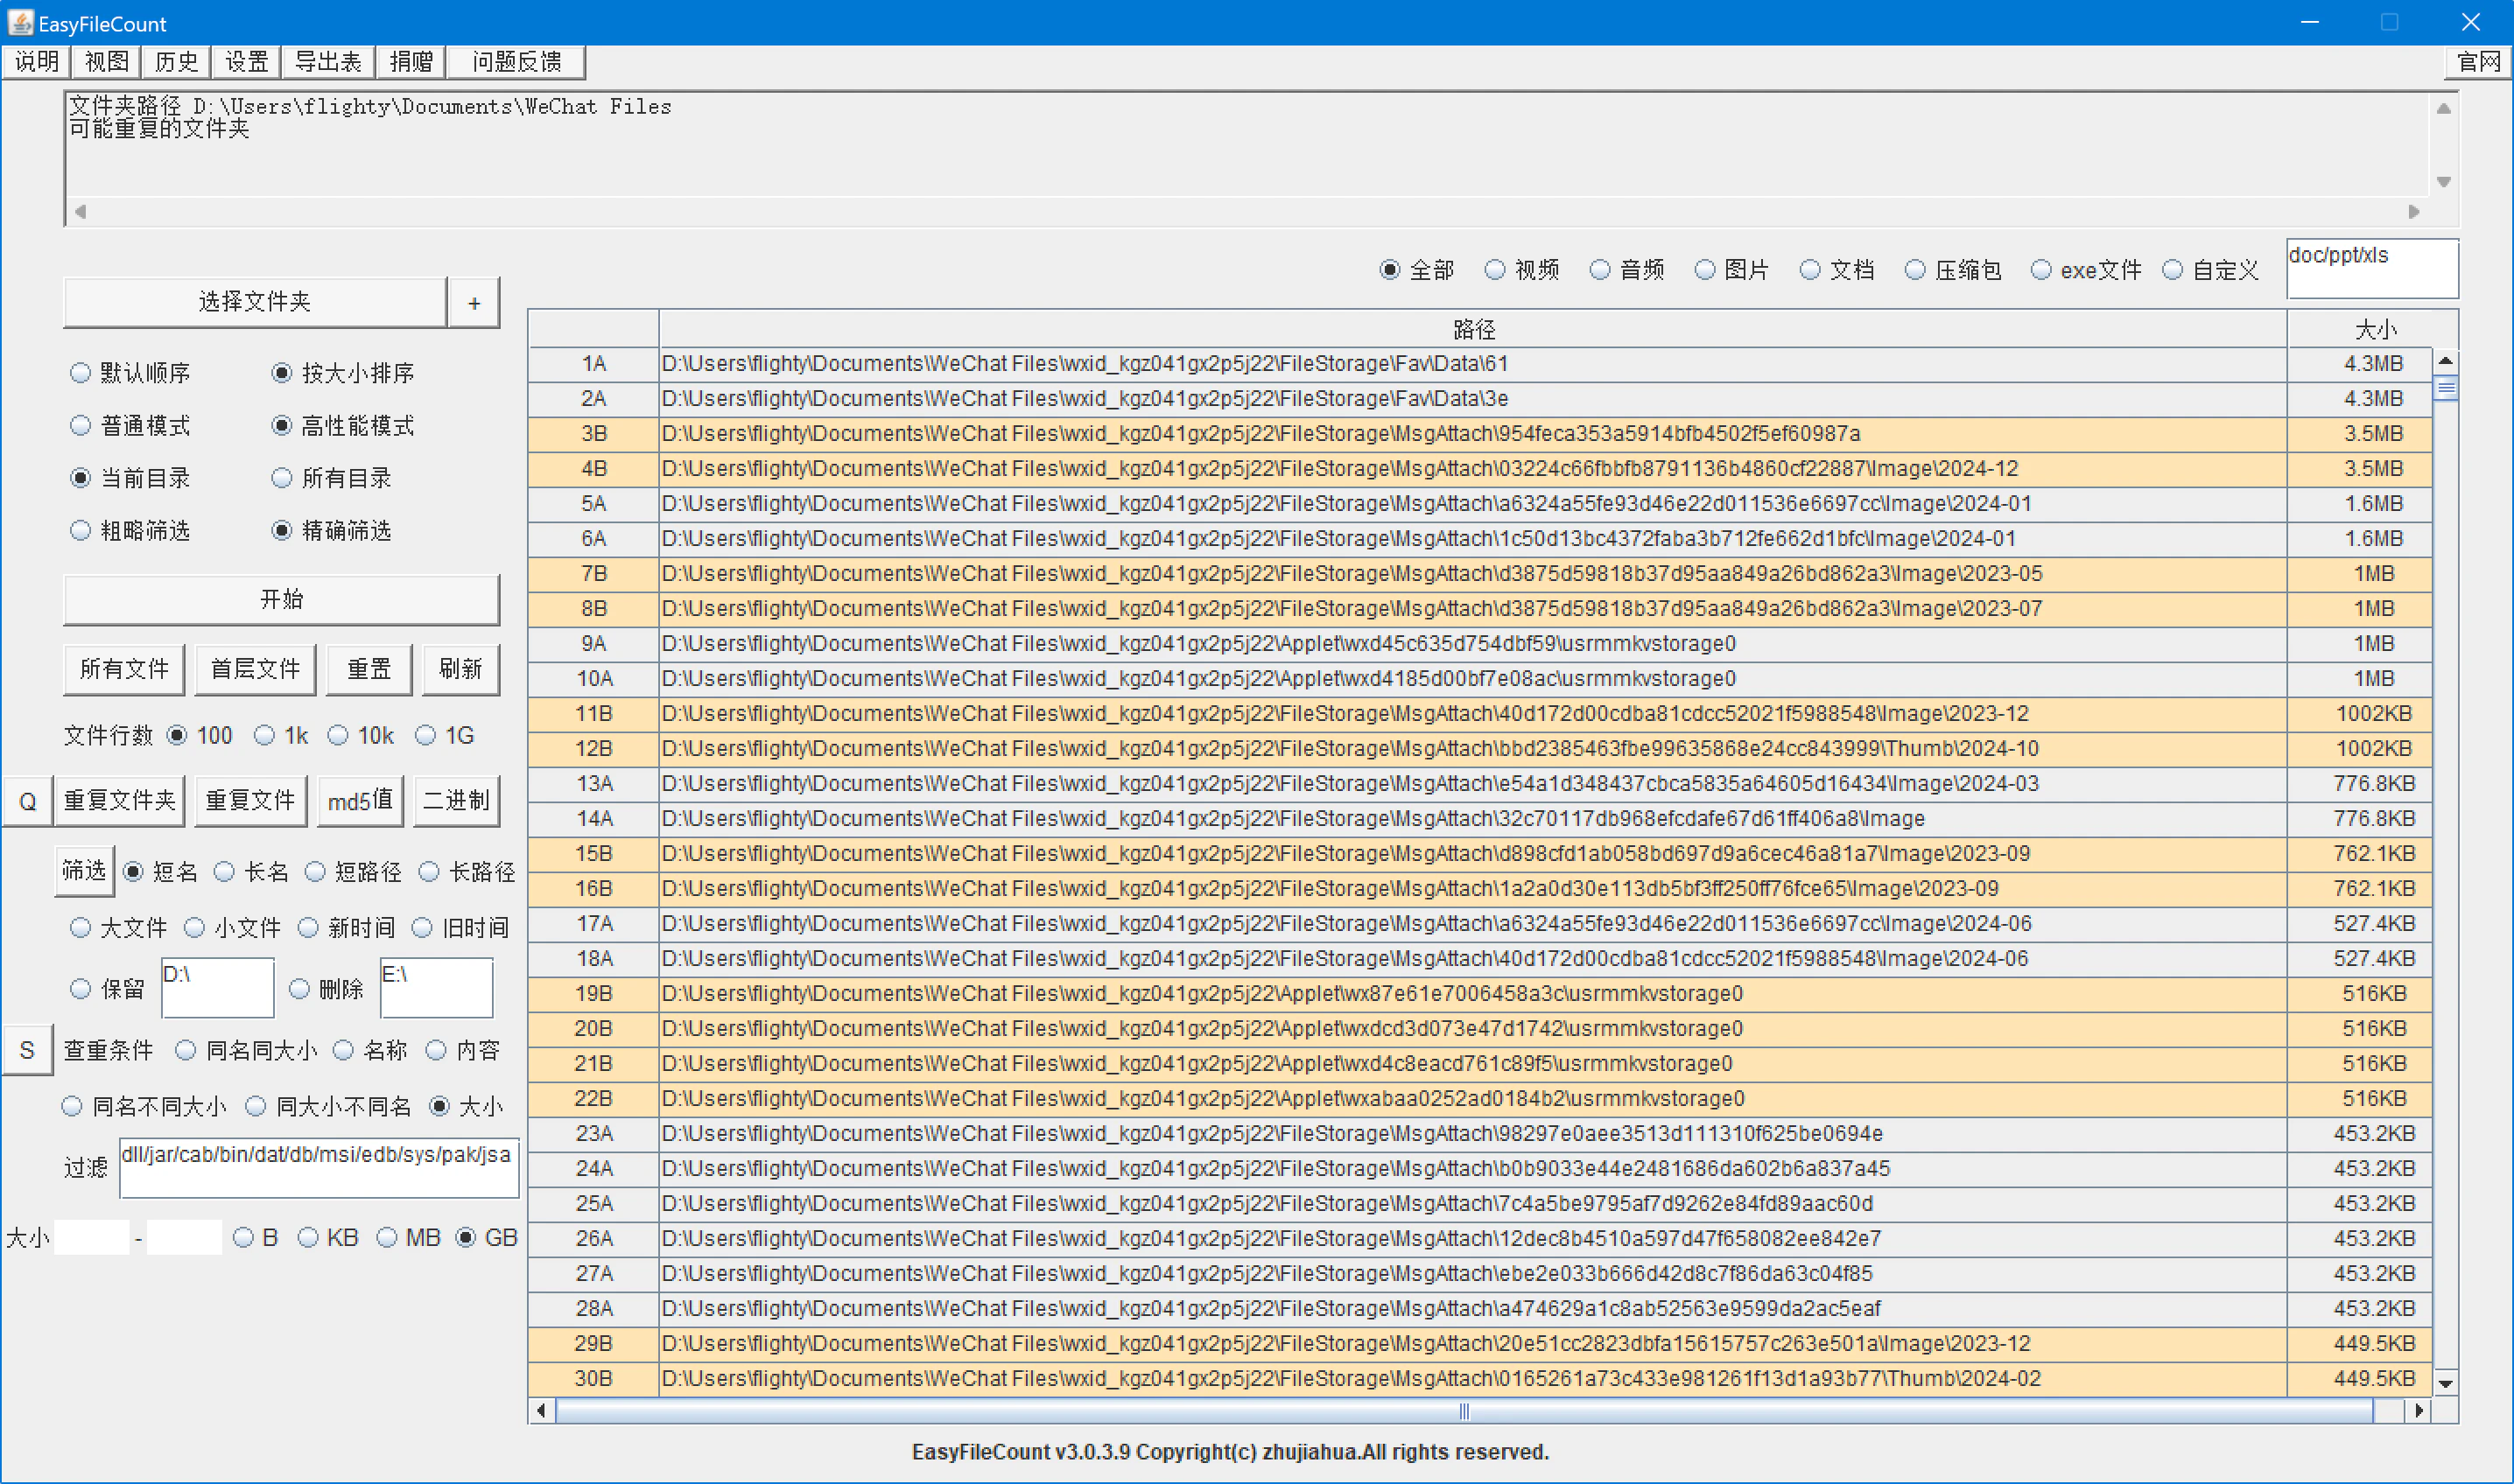Select the KB size unit
Viewport: 2514px width, 1484px height.
point(328,1238)
